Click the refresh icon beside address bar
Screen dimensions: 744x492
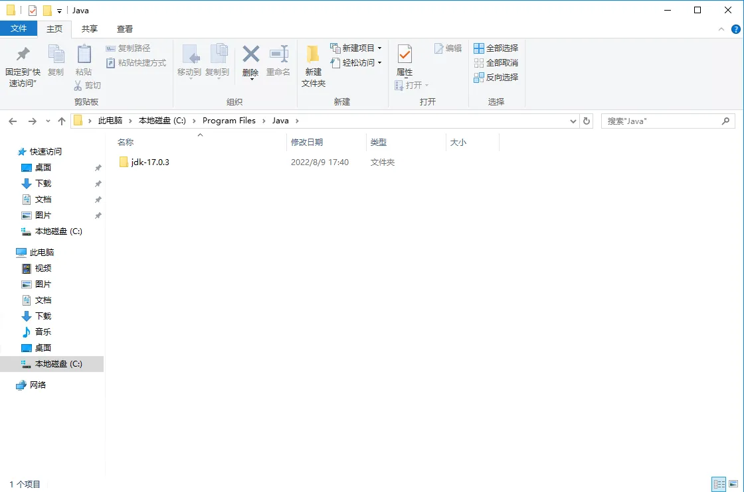click(586, 121)
